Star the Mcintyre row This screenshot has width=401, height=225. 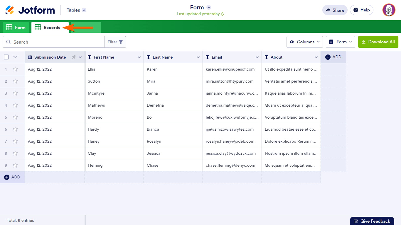click(x=15, y=93)
